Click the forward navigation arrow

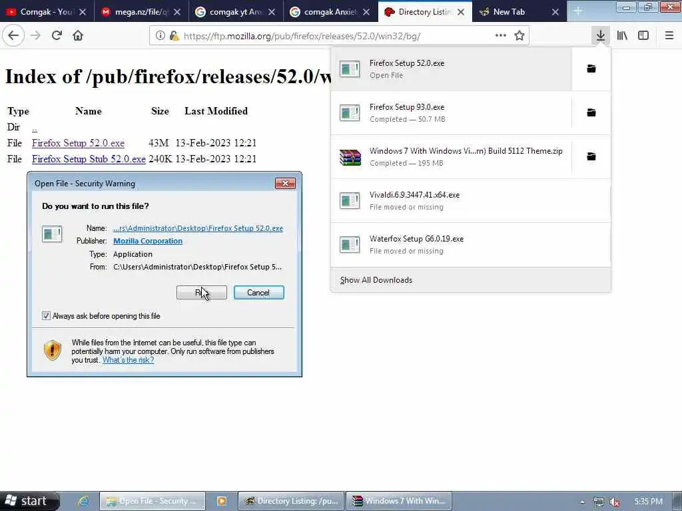point(35,36)
